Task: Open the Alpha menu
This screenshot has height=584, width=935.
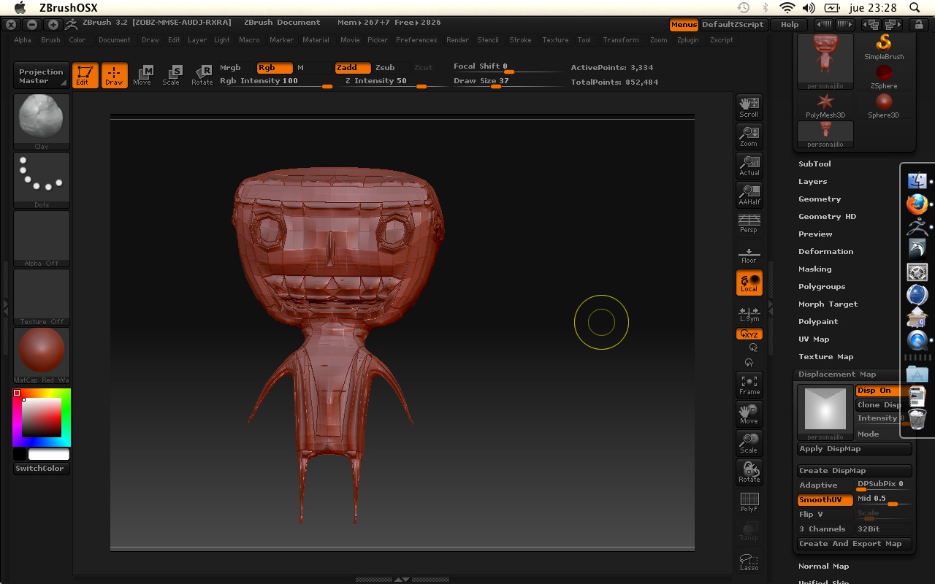Action: pos(23,40)
